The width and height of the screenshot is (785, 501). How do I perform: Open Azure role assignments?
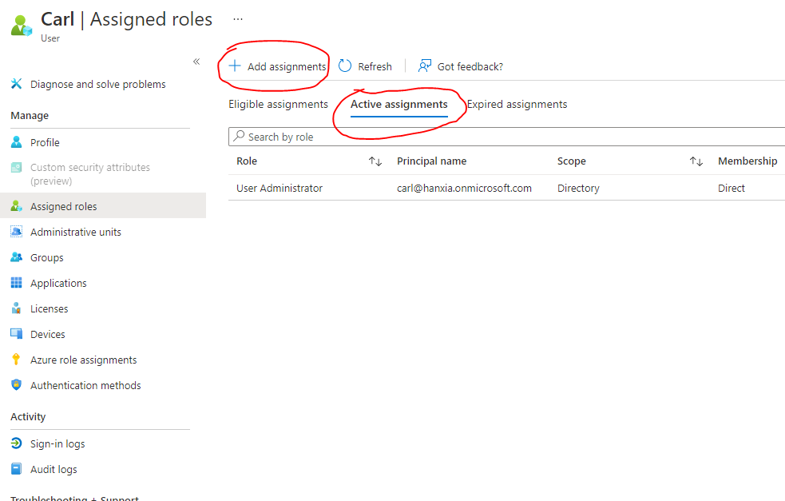81,359
